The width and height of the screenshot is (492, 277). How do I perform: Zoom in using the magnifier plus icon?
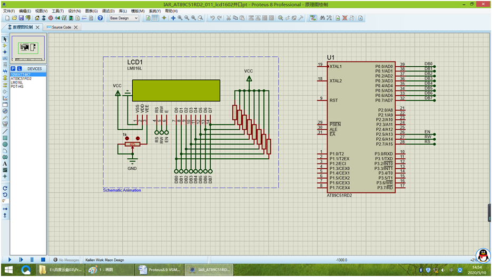coord(180,18)
